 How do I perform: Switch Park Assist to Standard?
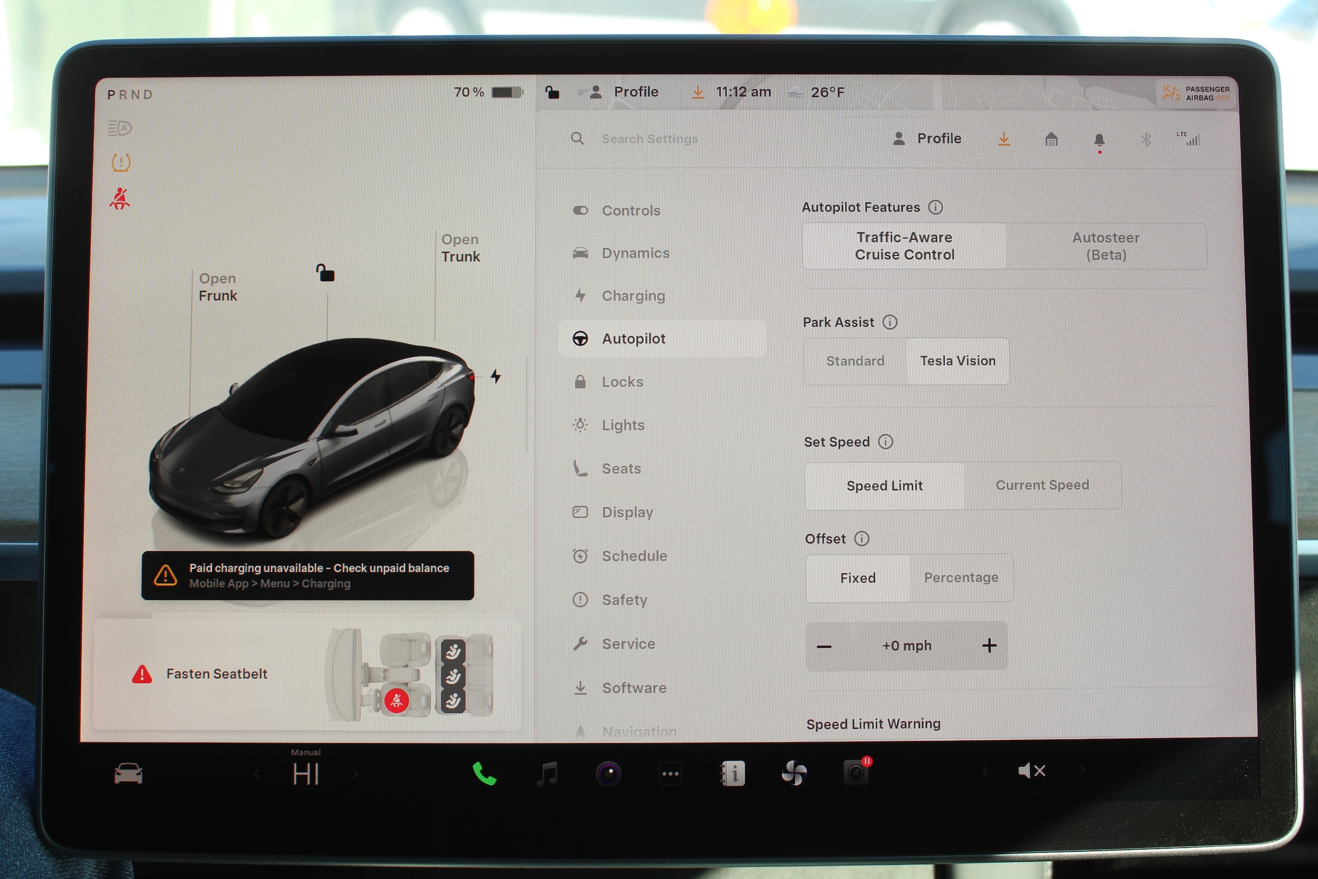tap(855, 361)
